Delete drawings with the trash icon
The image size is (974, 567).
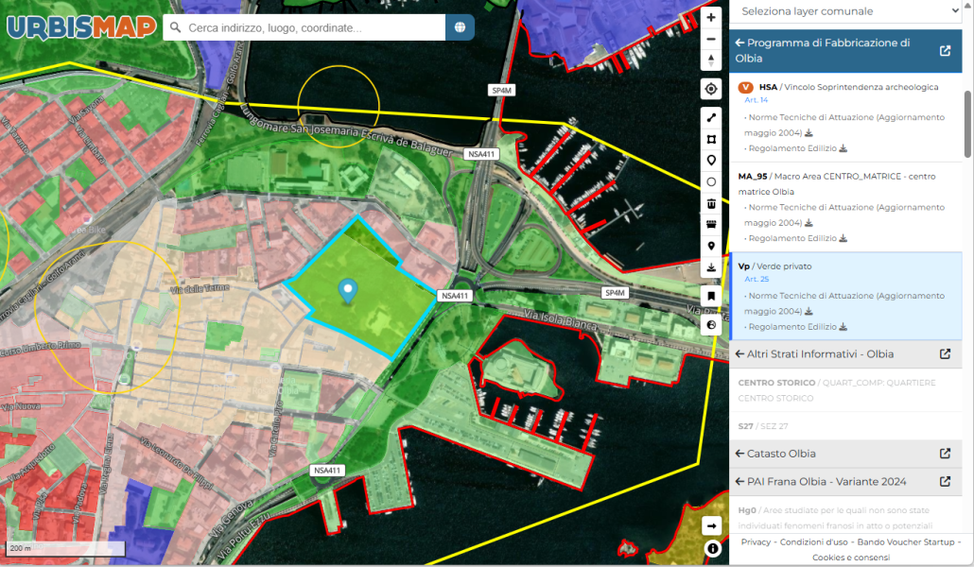click(x=711, y=204)
